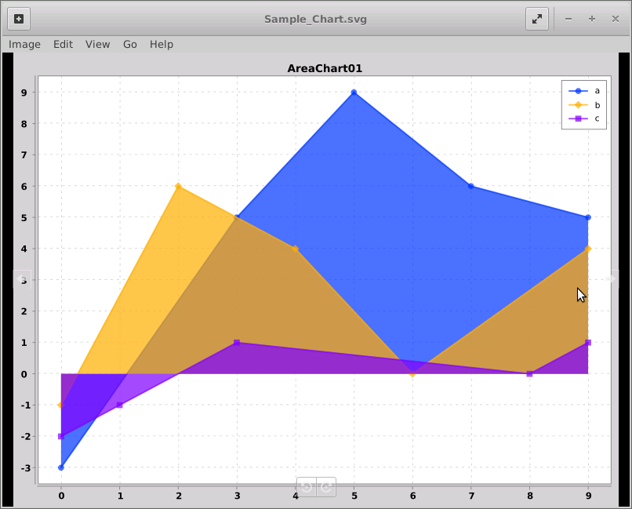Rotate the image counterclockwise
Screen dimensions: 632x509
point(305,486)
